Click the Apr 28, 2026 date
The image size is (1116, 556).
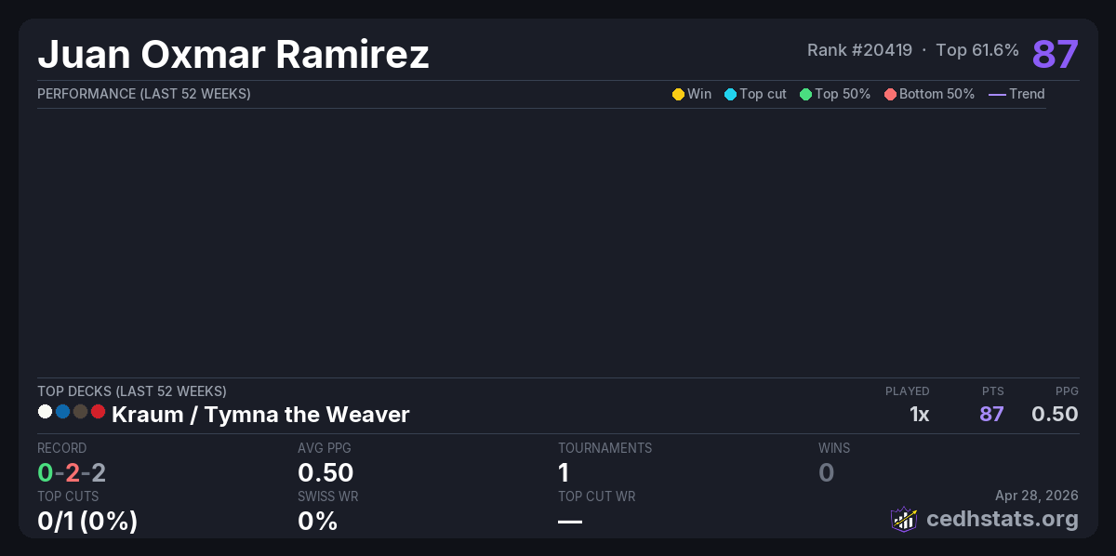coord(1037,495)
